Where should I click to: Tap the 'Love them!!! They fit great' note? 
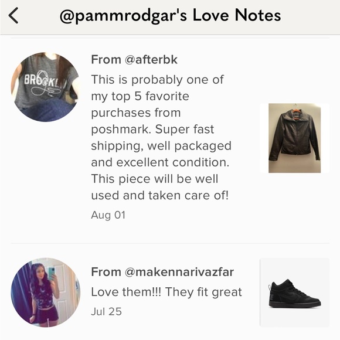click(x=166, y=292)
